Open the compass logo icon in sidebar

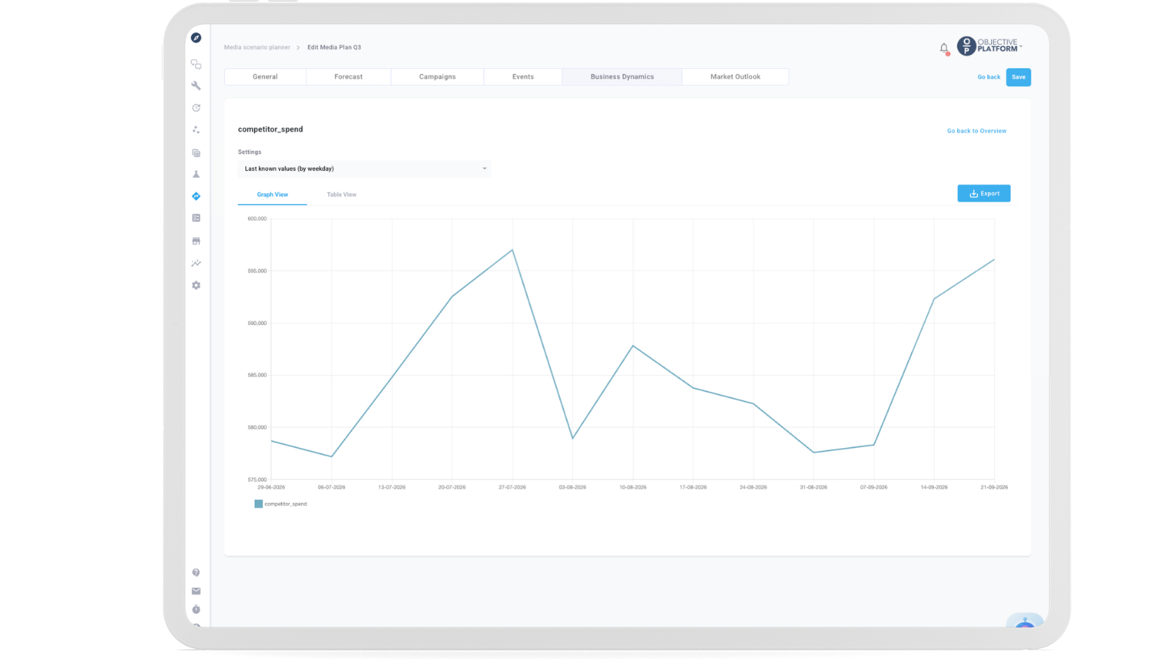[196, 37]
